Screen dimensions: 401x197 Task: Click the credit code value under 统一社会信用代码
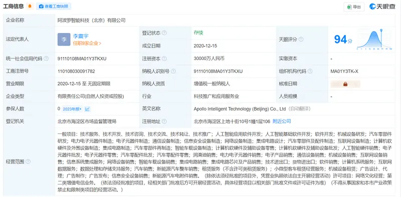coord(82,58)
